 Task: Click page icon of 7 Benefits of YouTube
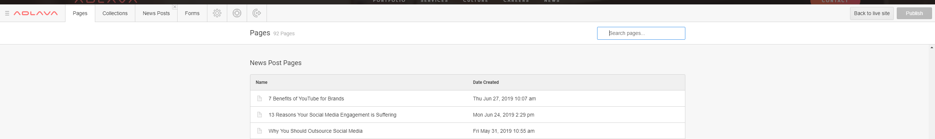pos(260,99)
